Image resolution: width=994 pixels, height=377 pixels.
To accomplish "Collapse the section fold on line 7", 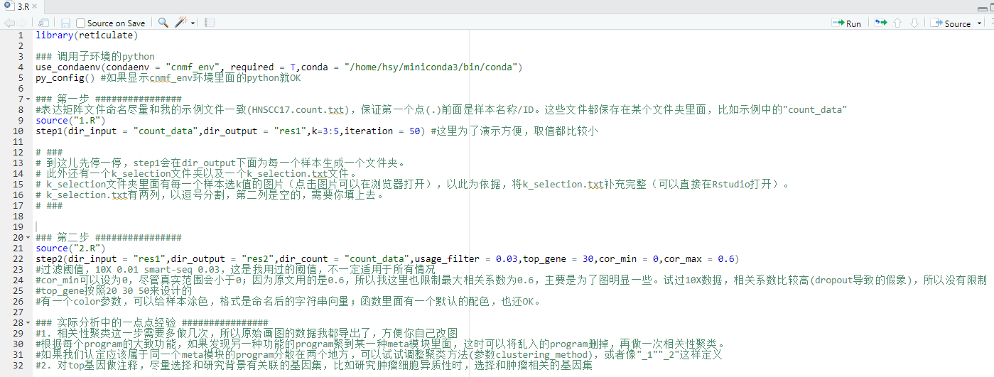I will click(x=28, y=99).
